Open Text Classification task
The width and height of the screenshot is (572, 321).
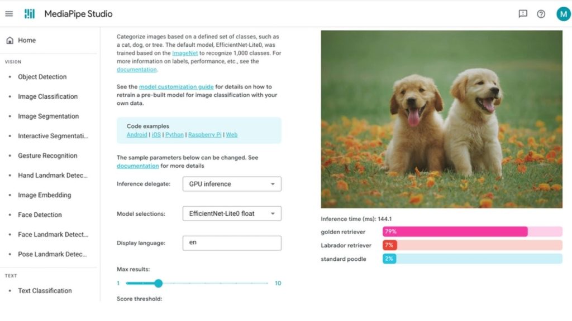45,290
